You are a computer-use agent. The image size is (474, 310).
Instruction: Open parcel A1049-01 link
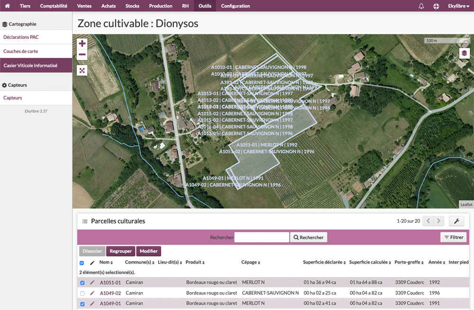(x=110, y=303)
